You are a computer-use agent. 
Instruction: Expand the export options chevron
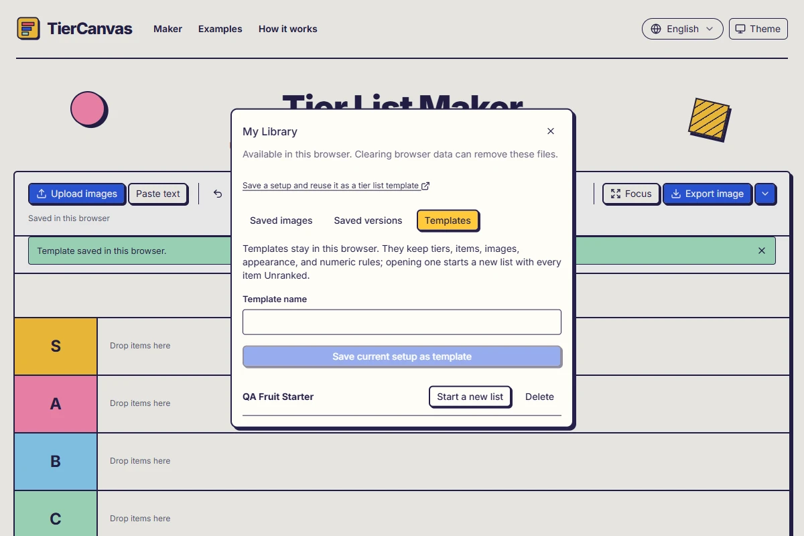[765, 194]
